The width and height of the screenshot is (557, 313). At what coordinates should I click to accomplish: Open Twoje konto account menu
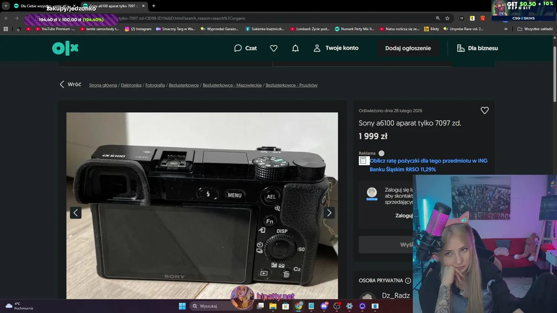pos(336,48)
